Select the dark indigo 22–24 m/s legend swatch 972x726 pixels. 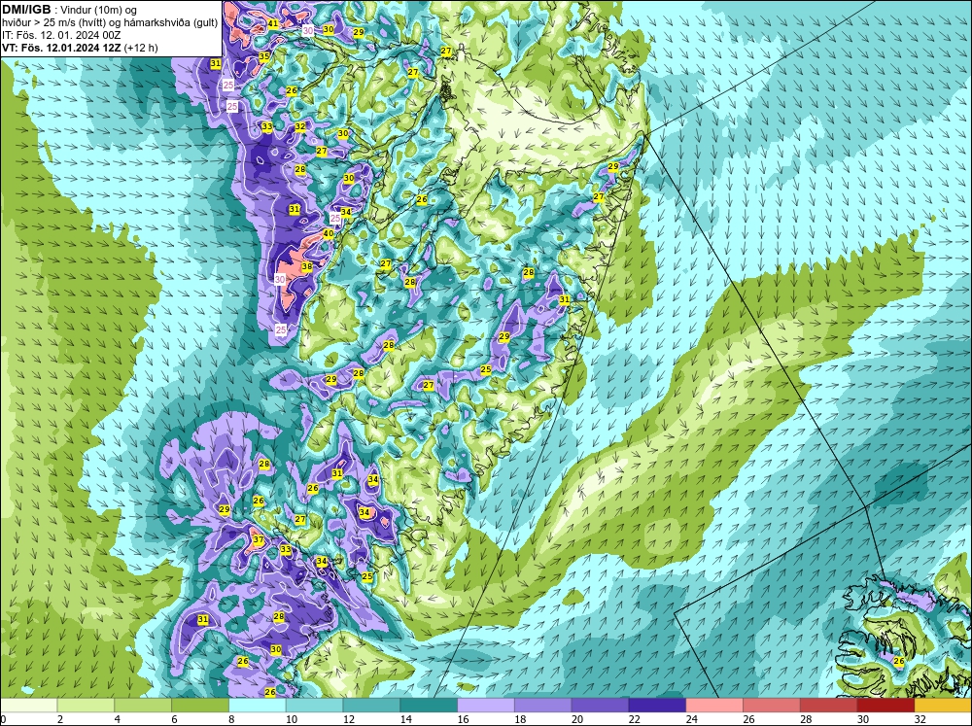coord(657,706)
